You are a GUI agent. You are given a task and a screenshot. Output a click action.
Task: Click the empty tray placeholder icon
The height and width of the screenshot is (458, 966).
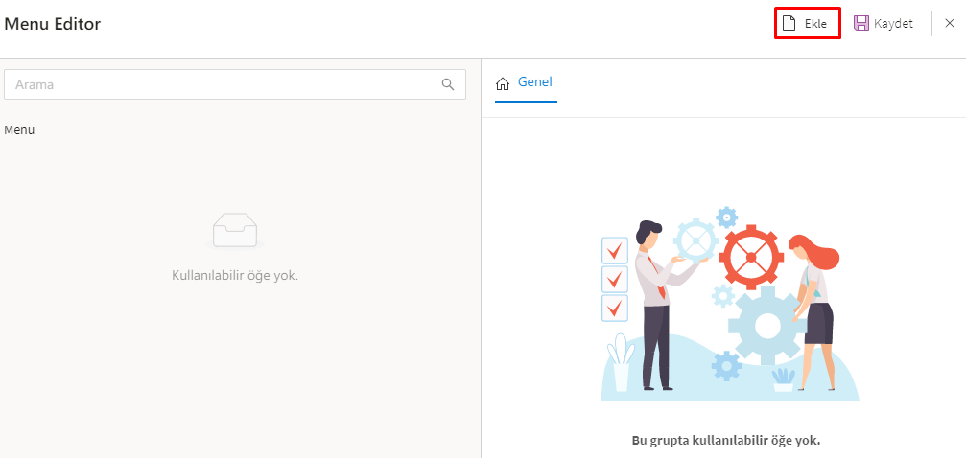coord(235,230)
